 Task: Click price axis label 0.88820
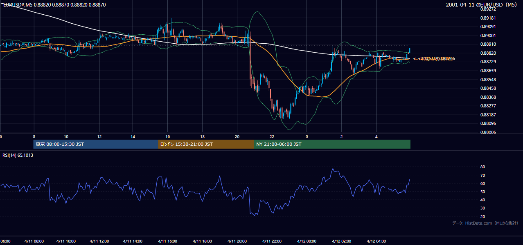pyautogui.click(x=488, y=53)
